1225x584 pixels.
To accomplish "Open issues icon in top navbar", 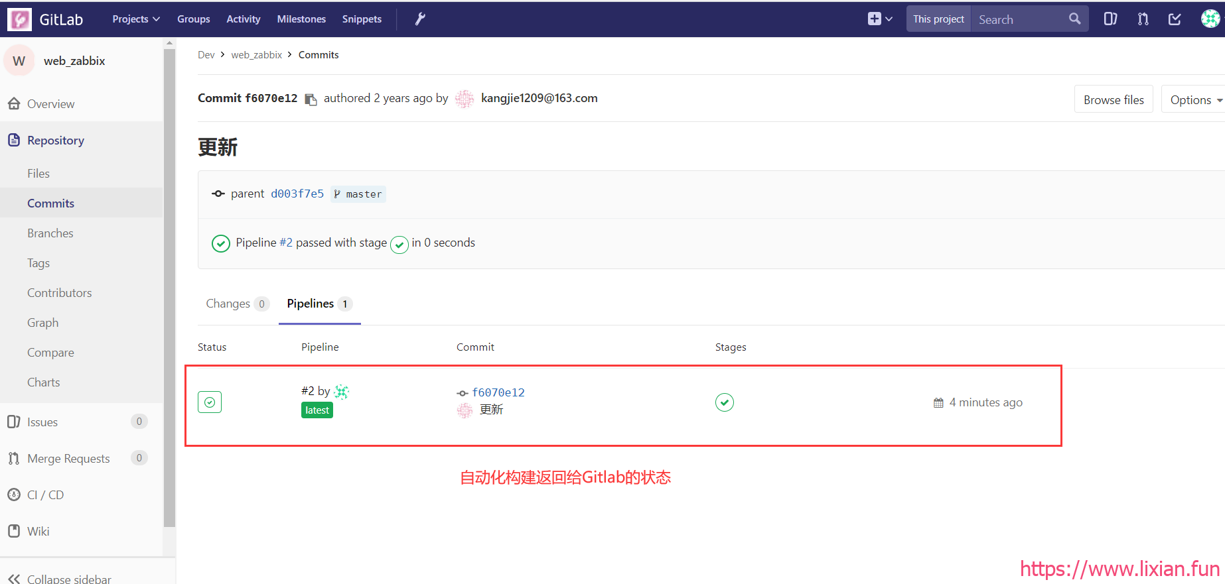I will tap(1110, 19).
